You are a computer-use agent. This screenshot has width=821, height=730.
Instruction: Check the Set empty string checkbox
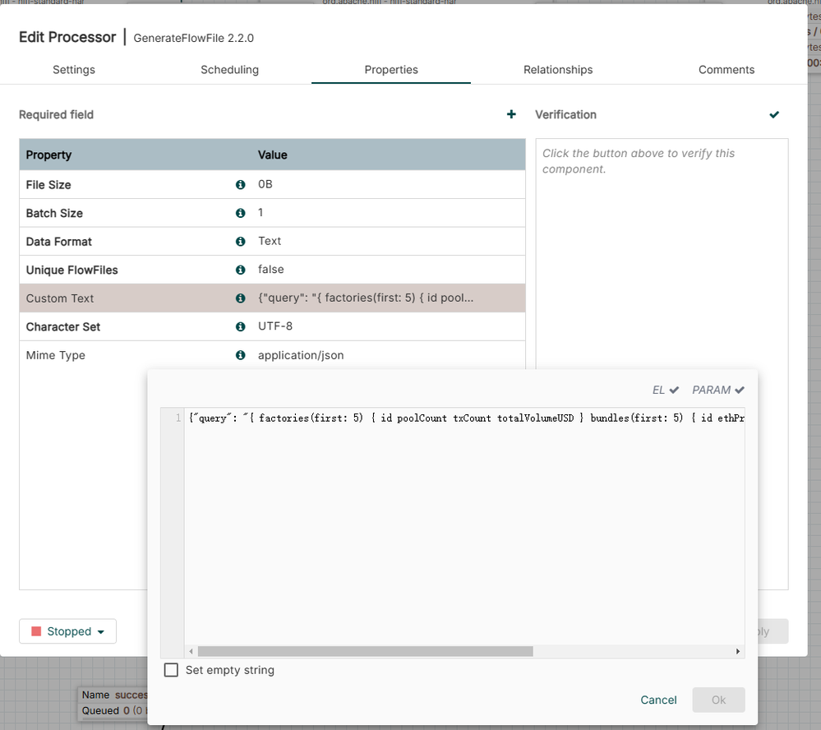point(171,670)
